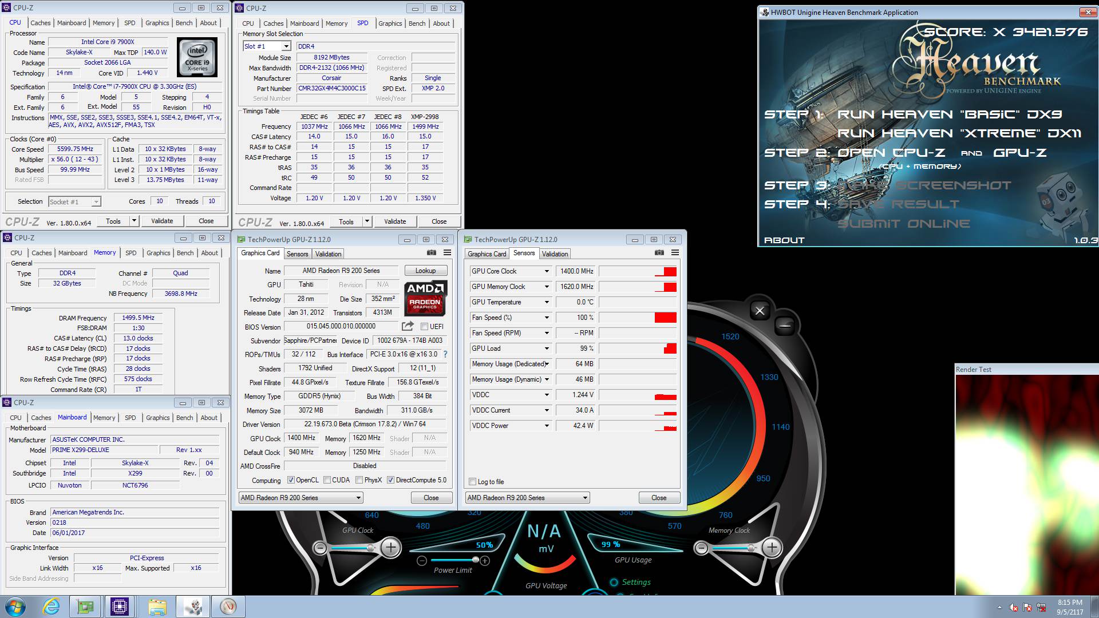The image size is (1099, 618).
Task: Click the Memory Clock minus button in overclock utility
Action: pos(701,548)
